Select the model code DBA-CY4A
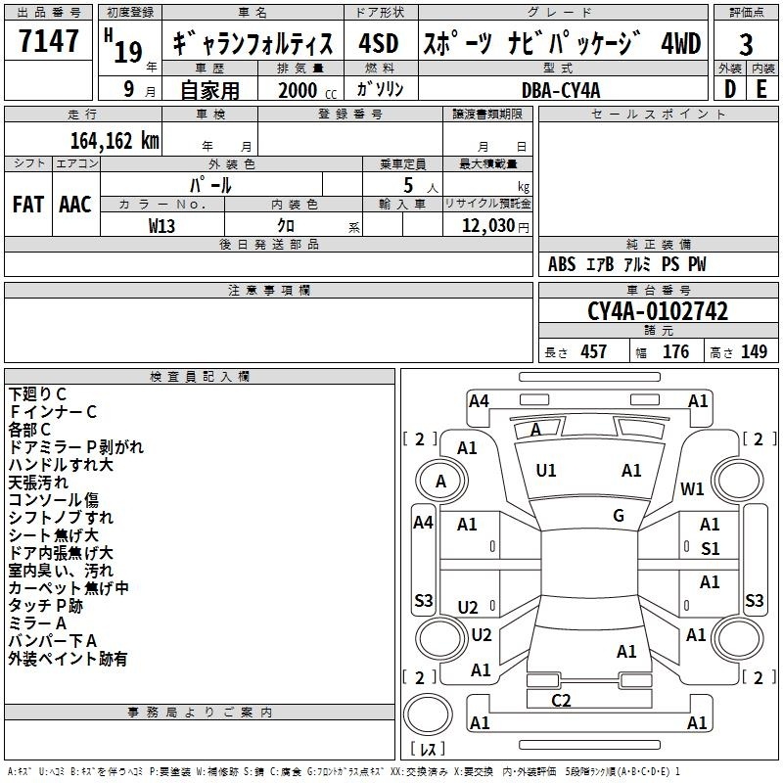Screen dimensions: 783x783 coord(561,90)
